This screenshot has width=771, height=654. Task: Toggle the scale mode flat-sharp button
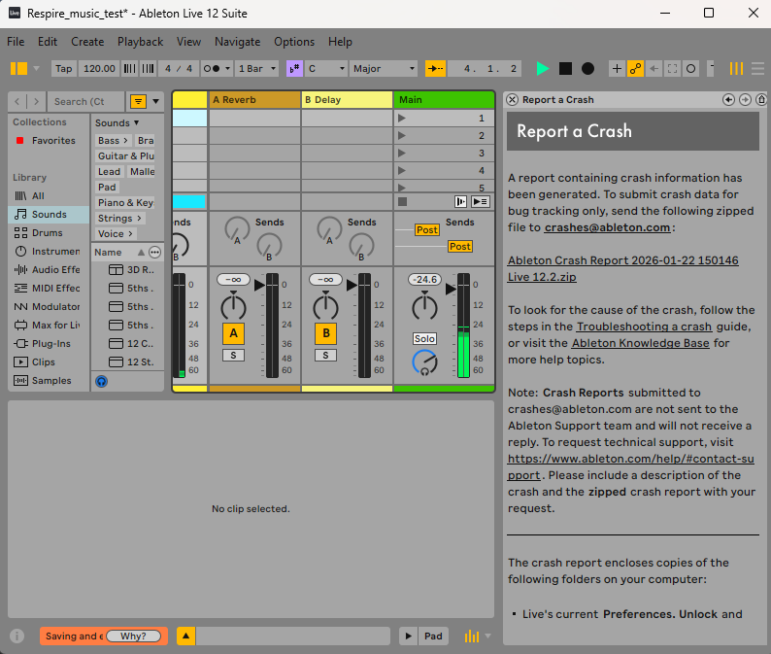point(294,68)
